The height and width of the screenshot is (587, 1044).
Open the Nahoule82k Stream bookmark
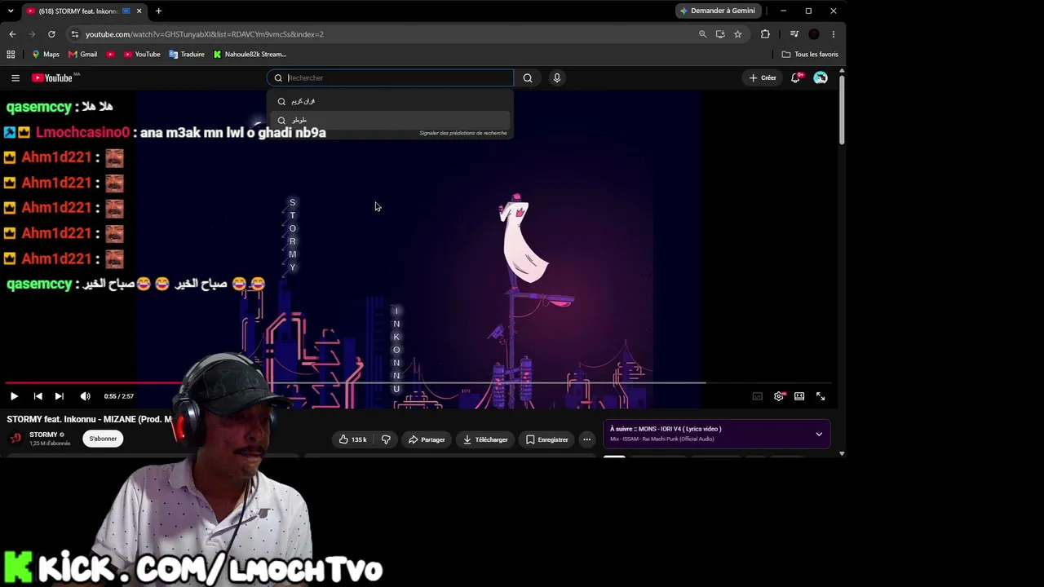(x=250, y=55)
